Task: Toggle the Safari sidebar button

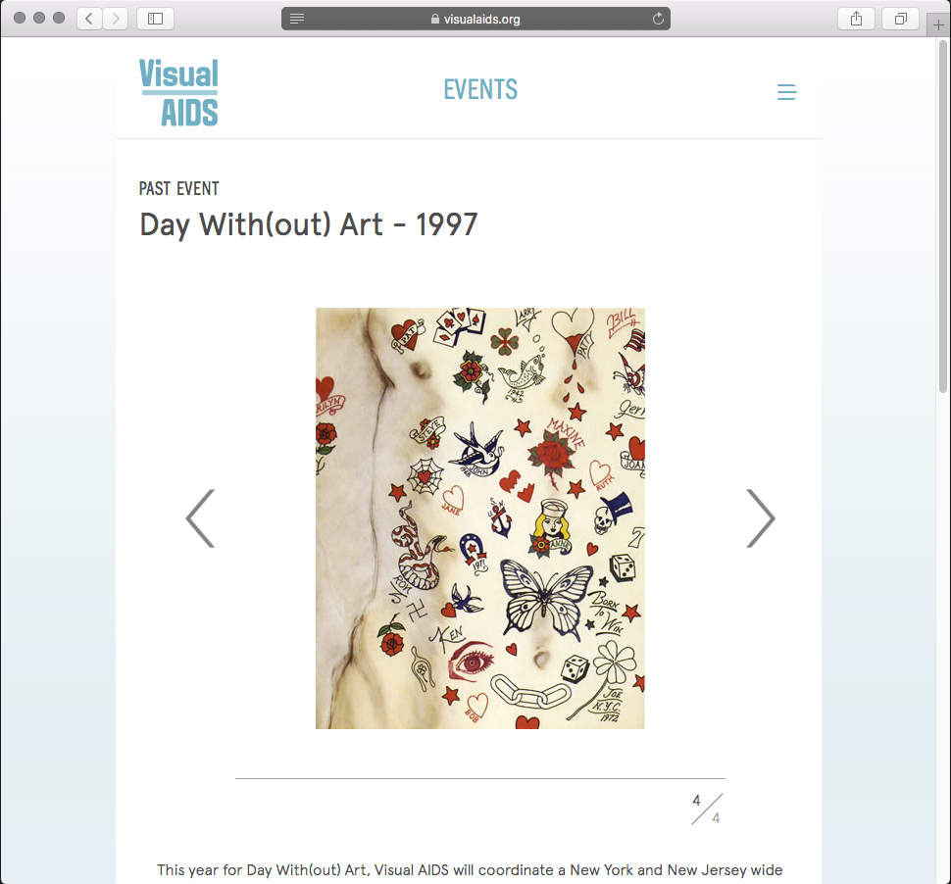Action: [155, 19]
